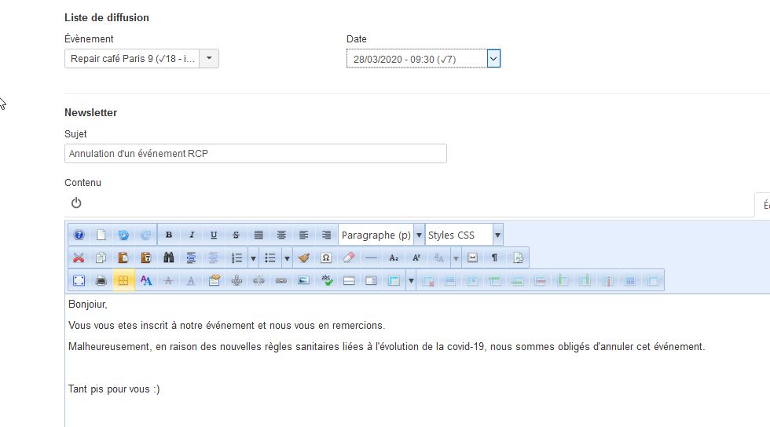Paste from clipboard icon
Viewport: 770px width, 427px height.
(123, 257)
